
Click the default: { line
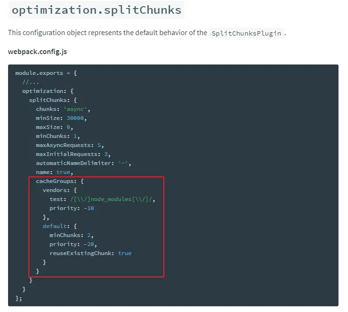pyautogui.click(x=60, y=226)
